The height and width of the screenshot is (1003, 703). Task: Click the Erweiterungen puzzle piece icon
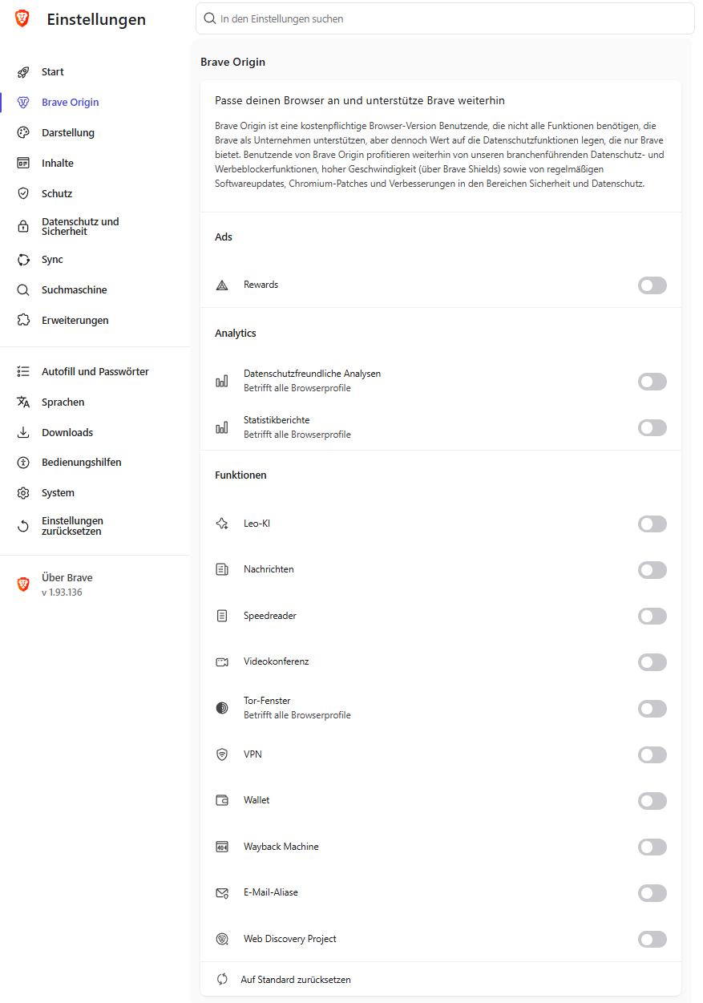click(23, 320)
